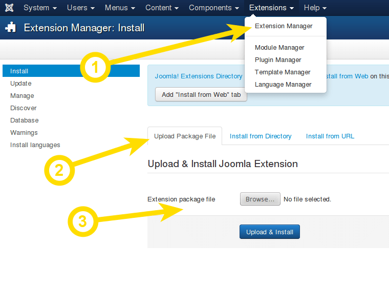The height and width of the screenshot is (285, 389).
Task: Collapse the Extensions menu
Action: coord(271,8)
